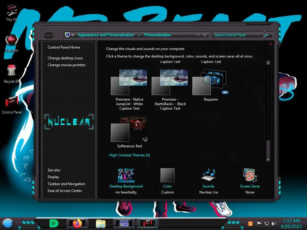The height and width of the screenshot is (230, 307).
Task: Select the Premiere Native JumpList White theme
Action: pos(129,90)
